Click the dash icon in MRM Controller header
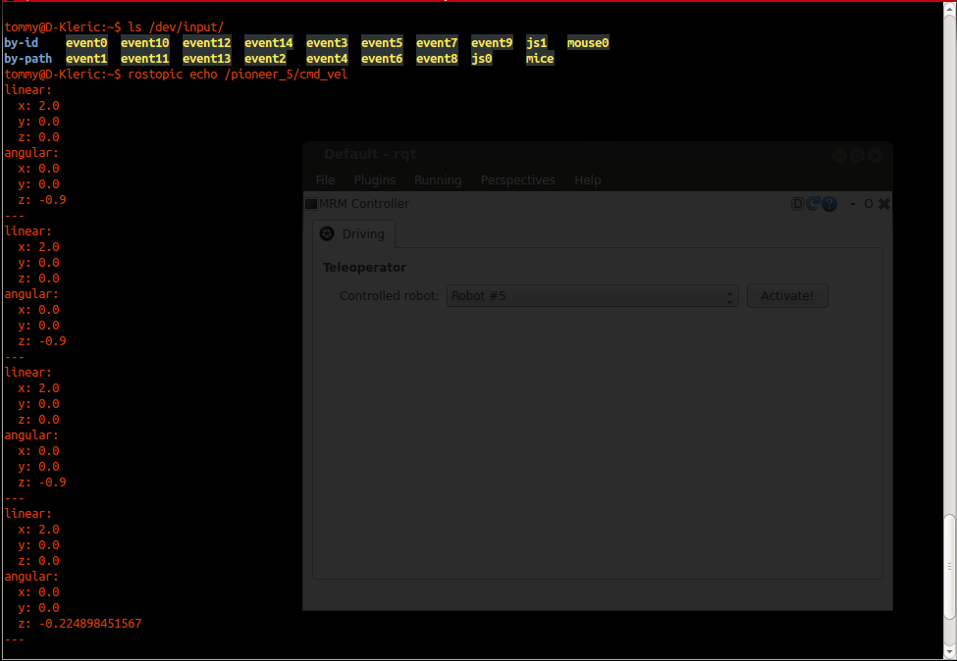957x661 pixels. [853, 204]
